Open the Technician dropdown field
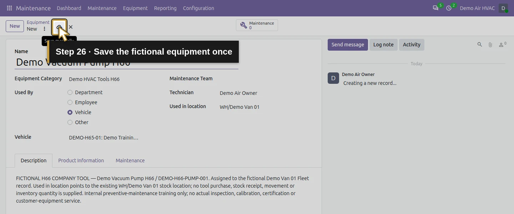This screenshot has height=214, width=514. [x=266, y=93]
